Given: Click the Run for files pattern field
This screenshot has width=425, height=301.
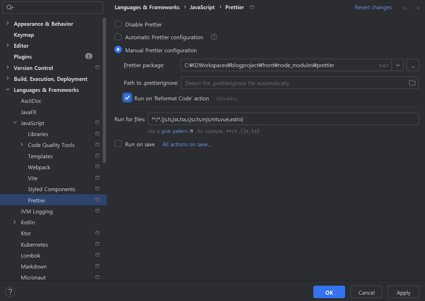Looking at the screenshot, I should click(283, 119).
